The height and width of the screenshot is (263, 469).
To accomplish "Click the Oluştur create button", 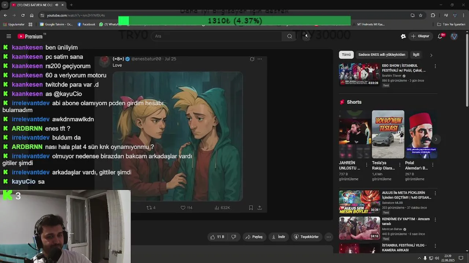I will 420,36.
